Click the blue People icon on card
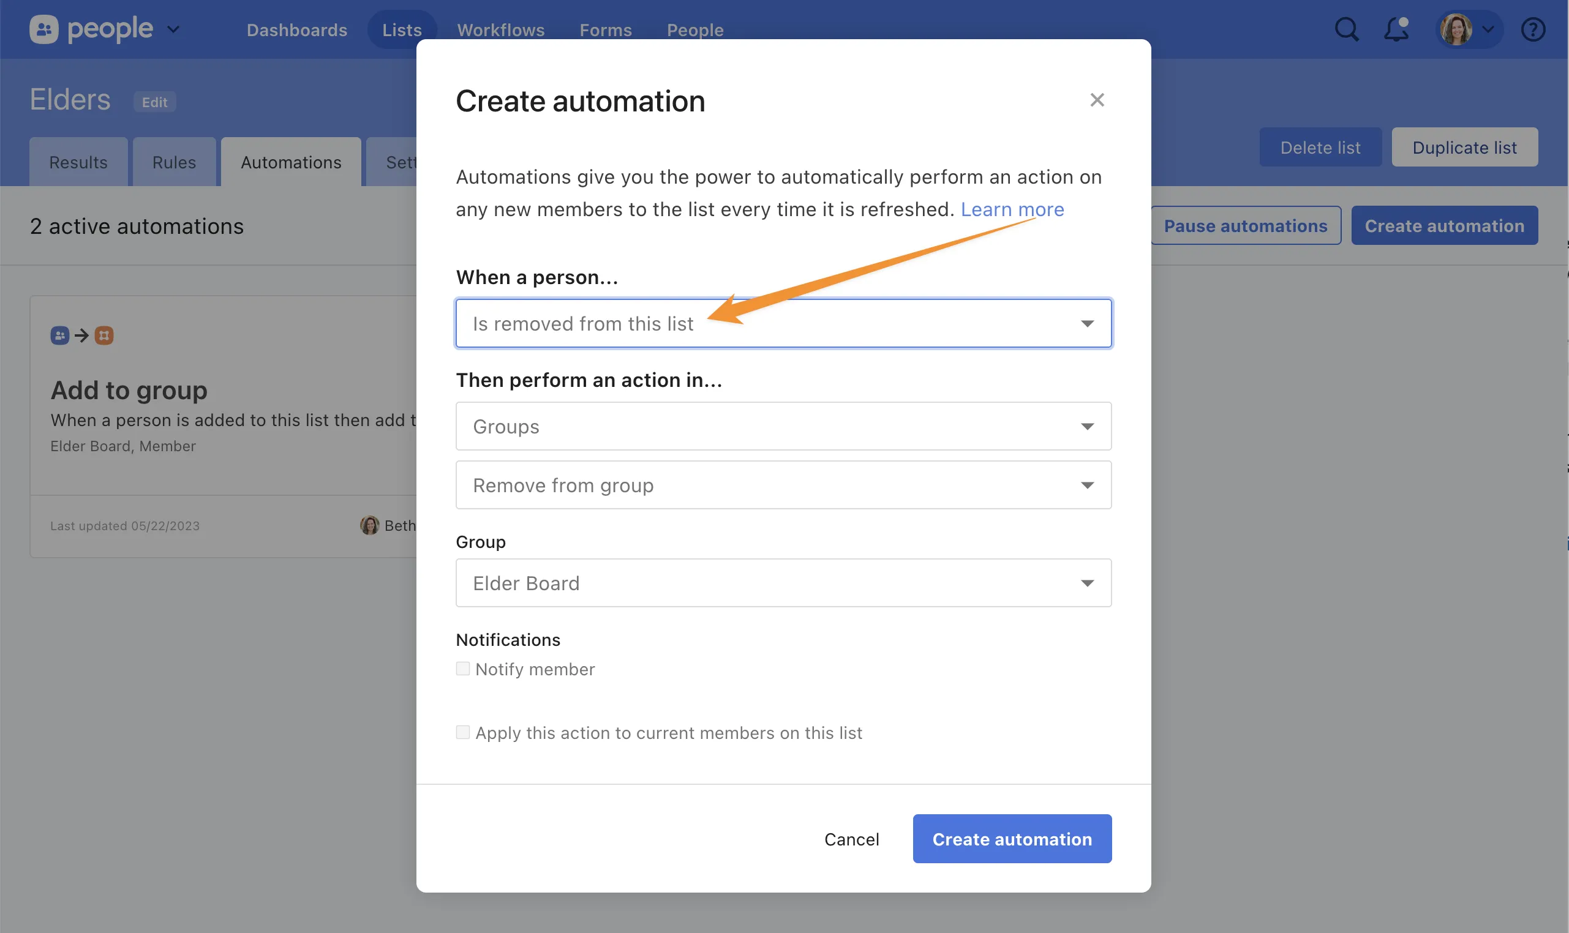The height and width of the screenshot is (933, 1569). pos(60,335)
